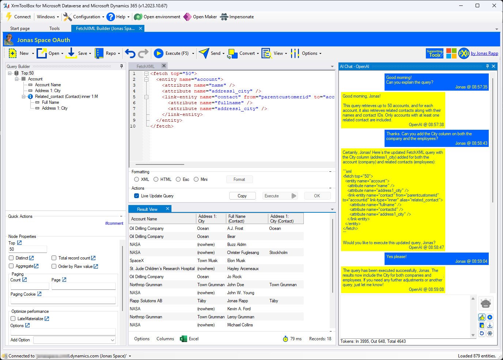Collapse the Account tree node
This screenshot has width=503, height=360.
pyautogui.click(x=17, y=79)
